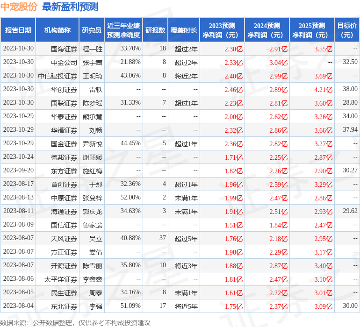Viewport: 360px width, 327px height.
Task: Click the 研究员 column header
Action: (x=92, y=30)
